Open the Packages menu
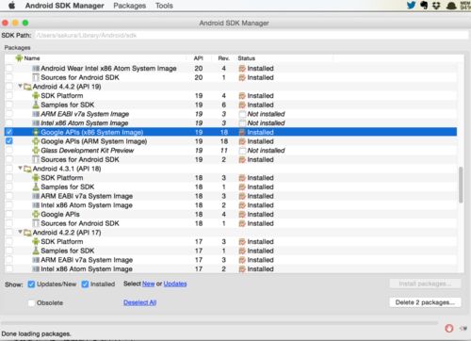The width and height of the screenshot is (471, 341). 129,6
